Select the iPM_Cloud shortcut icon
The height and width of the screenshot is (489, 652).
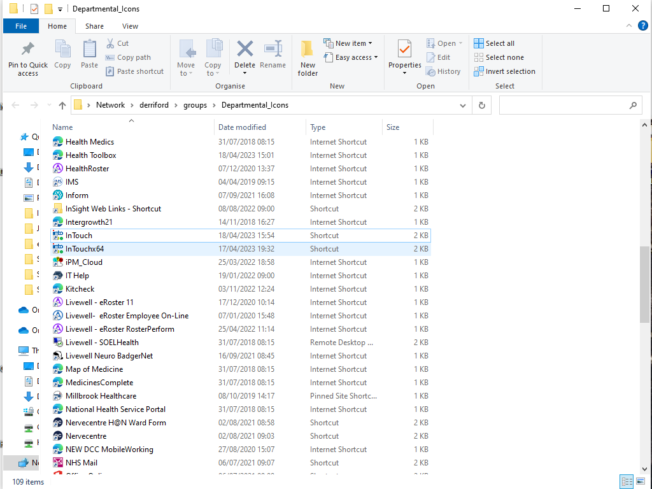[57, 262]
